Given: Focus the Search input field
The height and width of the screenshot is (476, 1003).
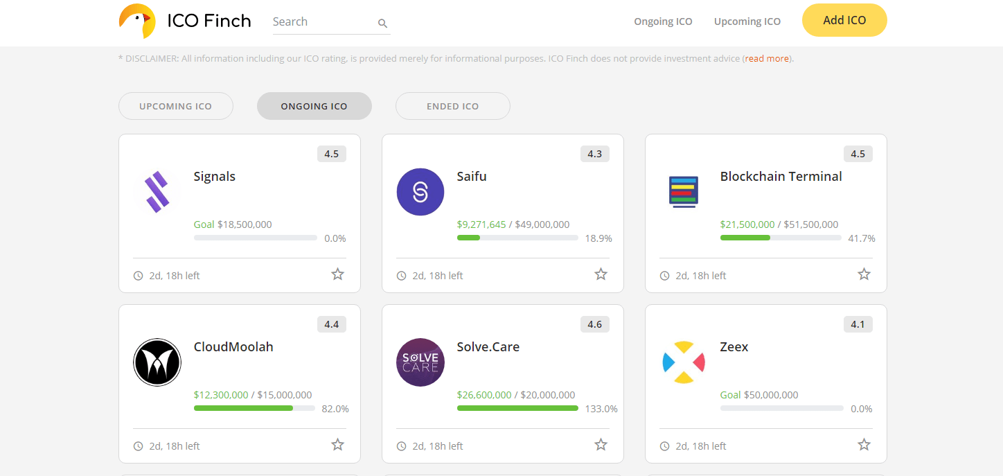Looking at the screenshot, I should (322, 22).
